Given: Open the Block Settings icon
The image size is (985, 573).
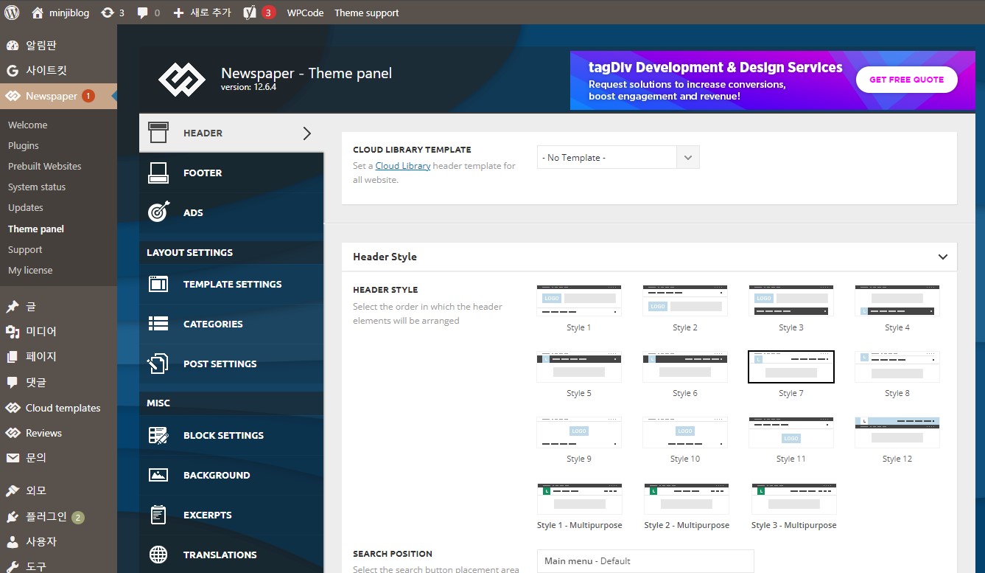Looking at the screenshot, I should click(x=158, y=435).
